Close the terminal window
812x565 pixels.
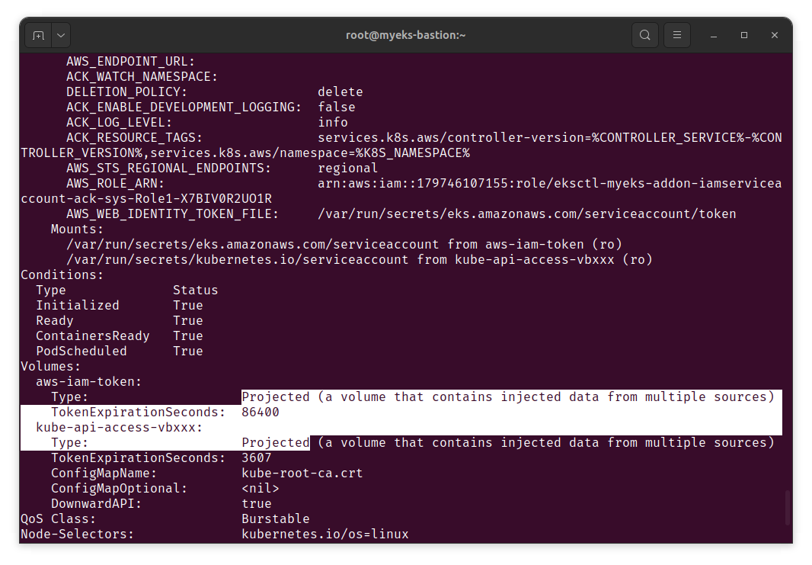(775, 35)
